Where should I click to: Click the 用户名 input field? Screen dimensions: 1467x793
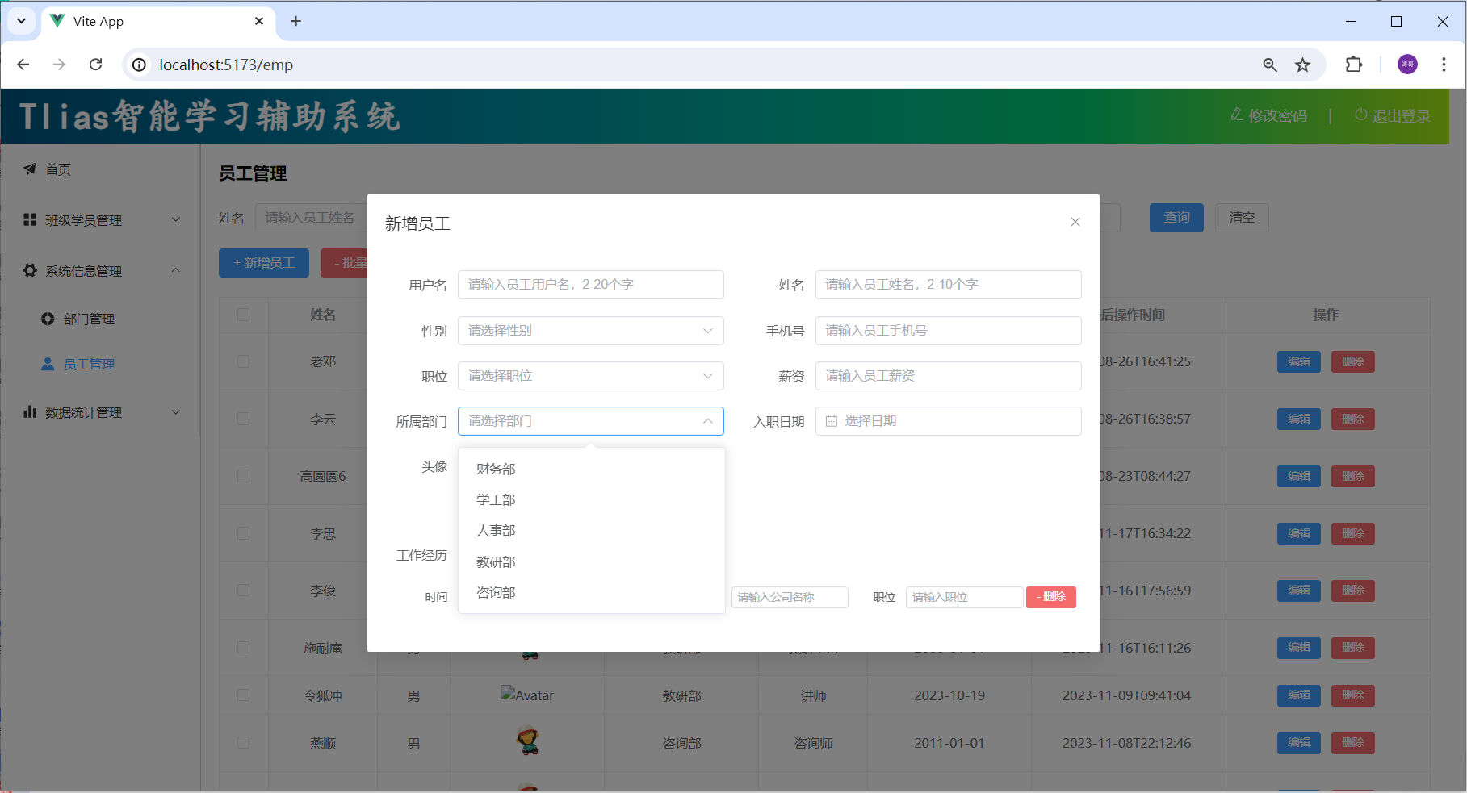pos(590,285)
